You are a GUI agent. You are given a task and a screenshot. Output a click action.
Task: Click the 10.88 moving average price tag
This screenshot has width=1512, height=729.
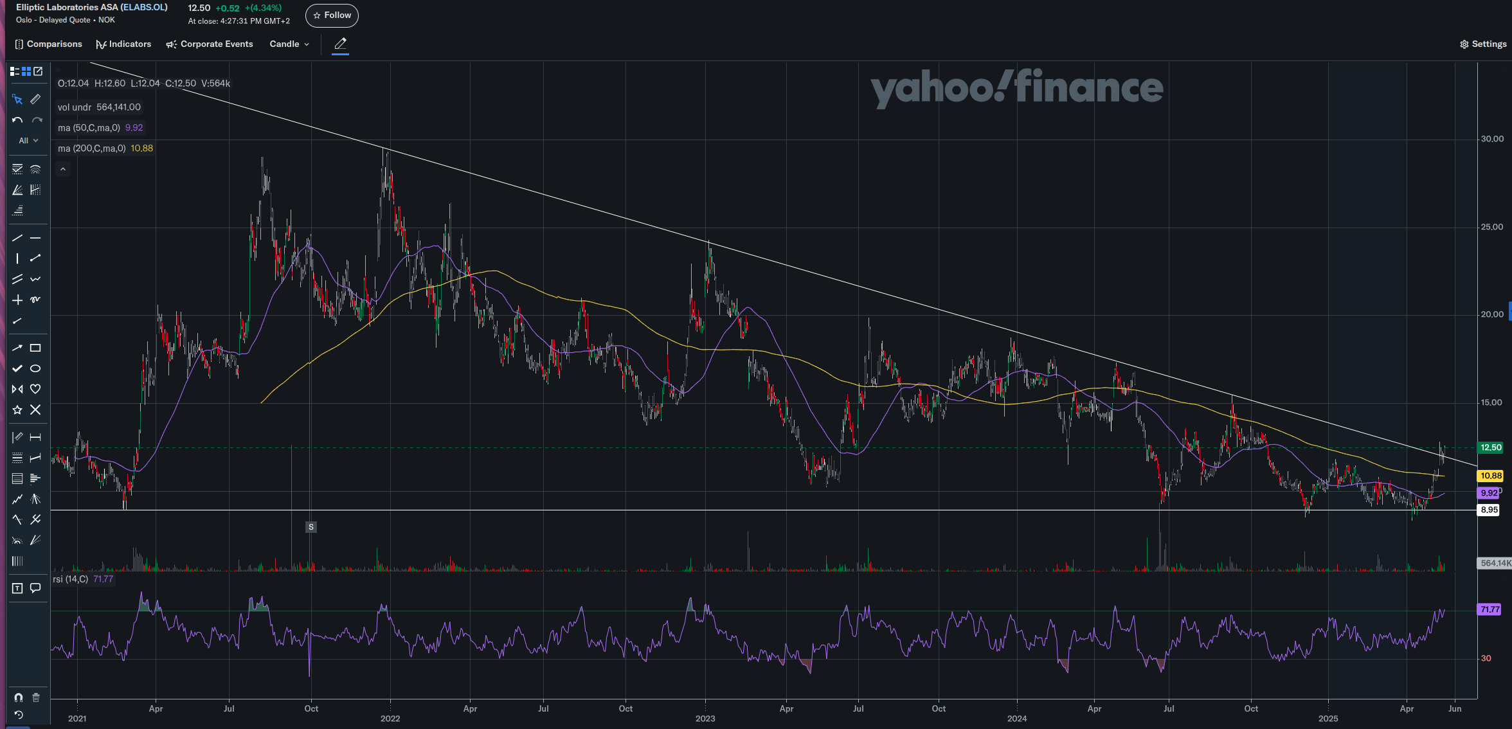(x=1490, y=476)
